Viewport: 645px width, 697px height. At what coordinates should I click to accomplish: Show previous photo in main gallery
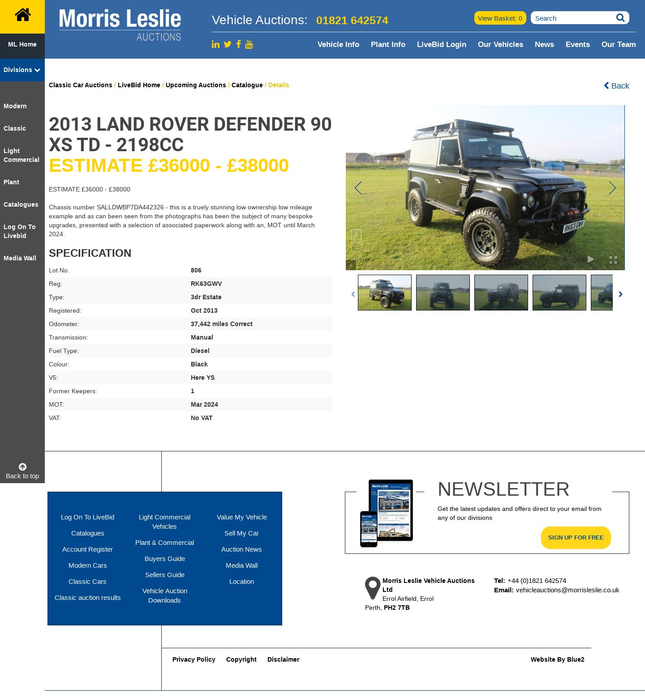click(x=358, y=188)
